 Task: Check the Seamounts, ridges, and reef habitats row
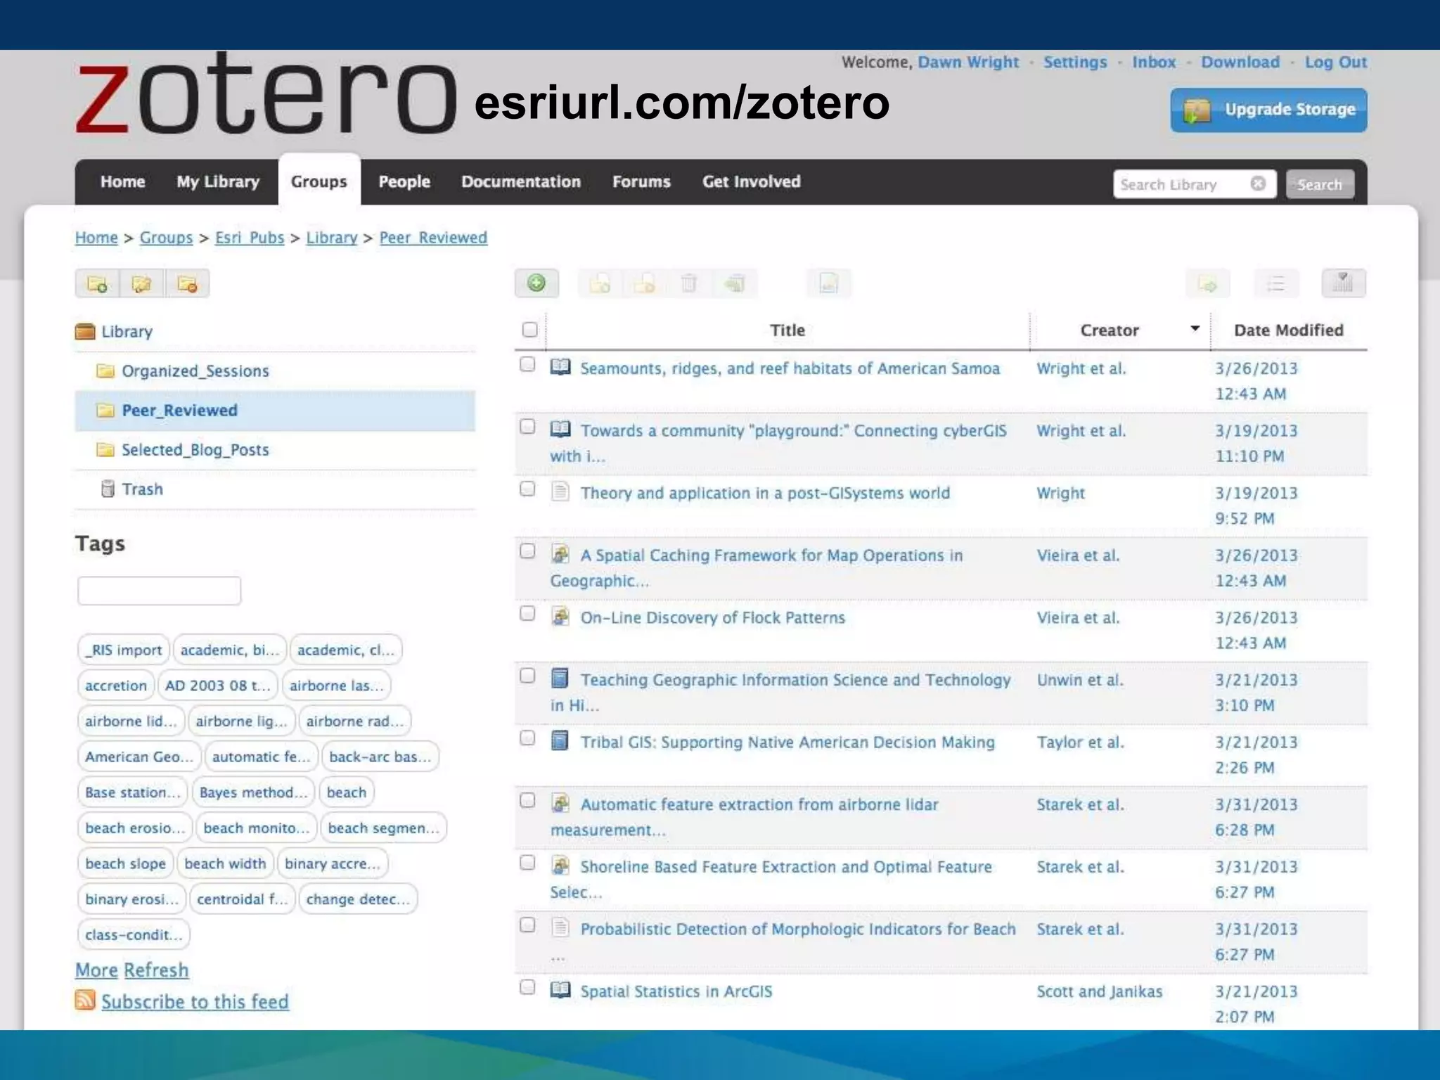pyautogui.click(x=527, y=364)
